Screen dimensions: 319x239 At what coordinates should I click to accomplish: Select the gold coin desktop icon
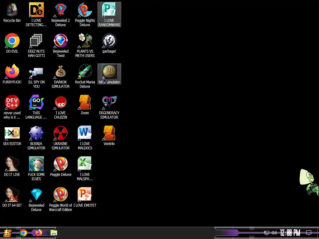pyautogui.click(x=109, y=74)
